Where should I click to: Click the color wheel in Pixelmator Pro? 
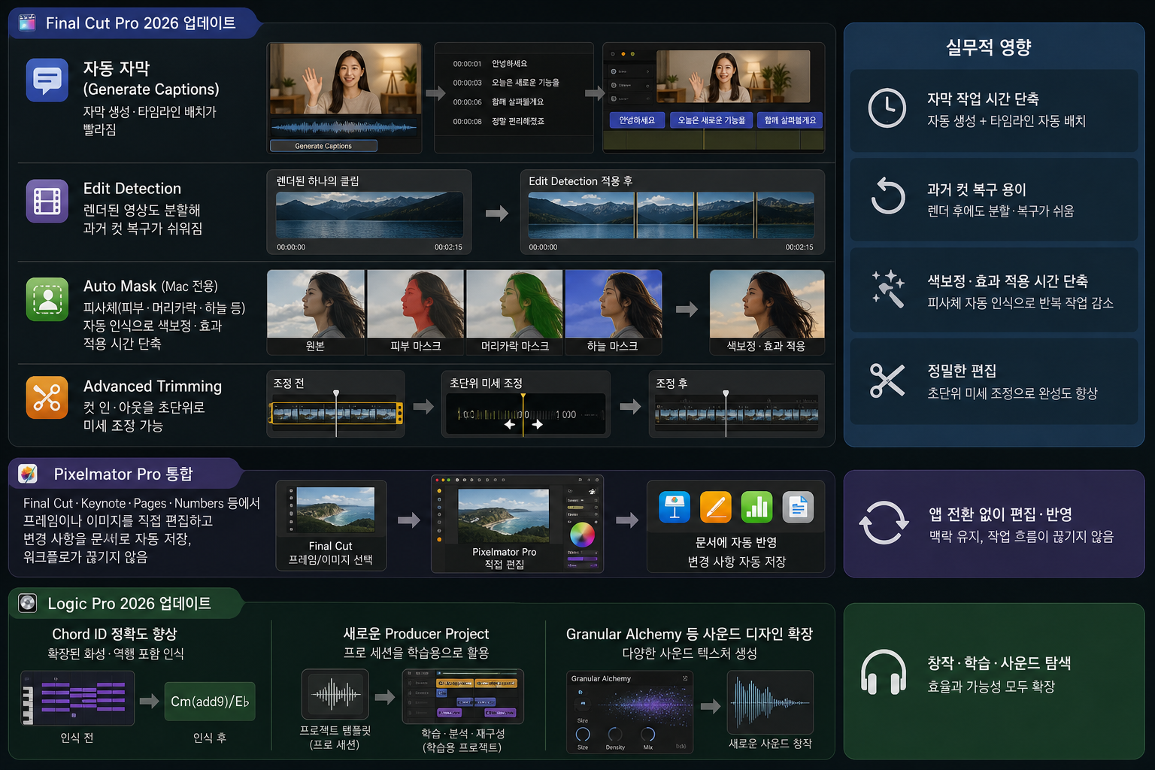click(582, 535)
